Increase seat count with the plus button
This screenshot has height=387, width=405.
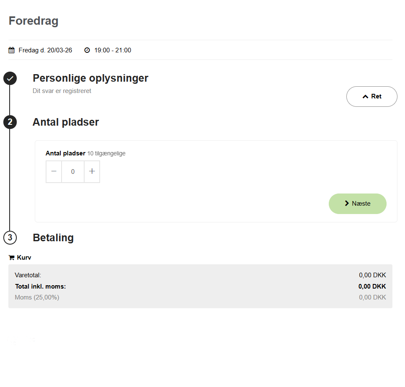(92, 172)
